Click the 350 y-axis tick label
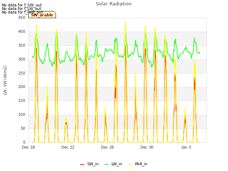 coord(22,45)
